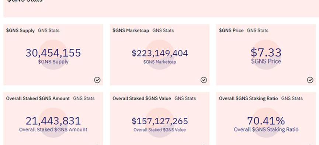Open the $GNS Supply card title
Image resolution: width=319 pixels, height=145 pixels.
click(x=20, y=31)
